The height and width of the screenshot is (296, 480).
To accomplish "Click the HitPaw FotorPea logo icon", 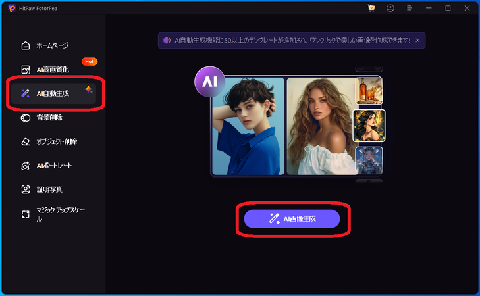I will [x=12, y=9].
